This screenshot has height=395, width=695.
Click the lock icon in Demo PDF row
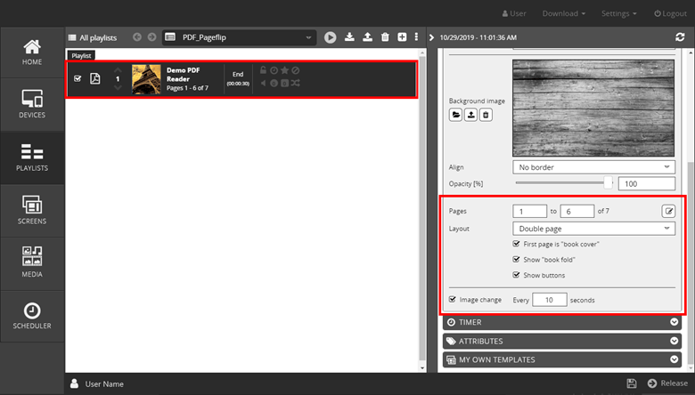(x=263, y=70)
